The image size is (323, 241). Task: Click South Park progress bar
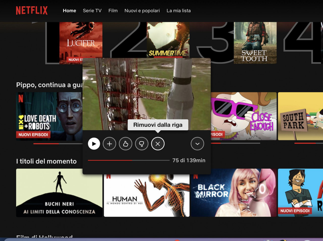(309, 143)
